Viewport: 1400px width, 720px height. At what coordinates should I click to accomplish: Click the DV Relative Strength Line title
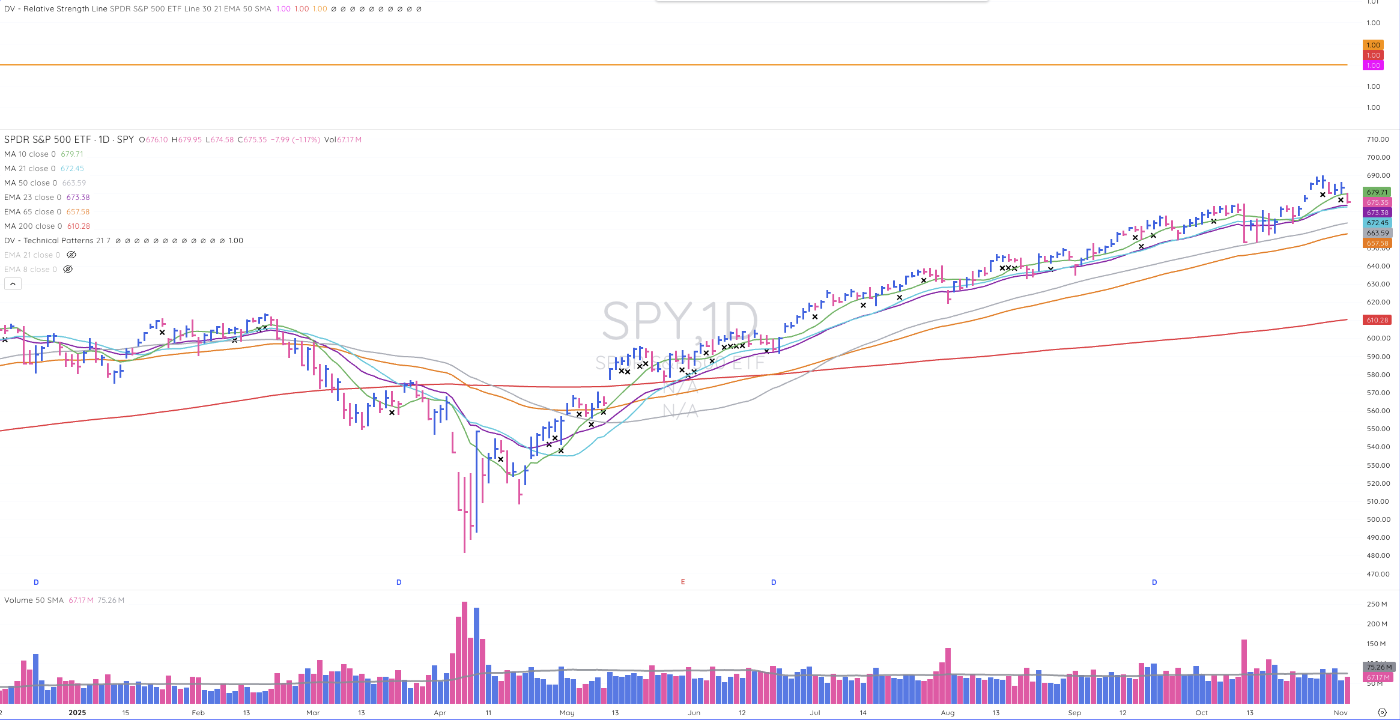(54, 8)
